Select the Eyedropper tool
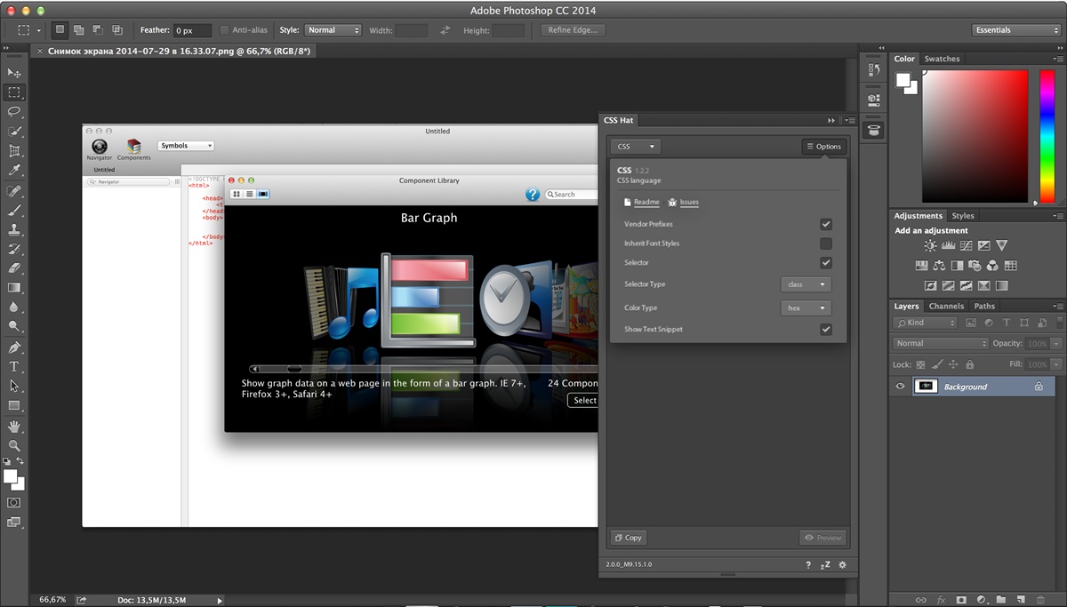This screenshot has height=607, width=1067. point(14,171)
